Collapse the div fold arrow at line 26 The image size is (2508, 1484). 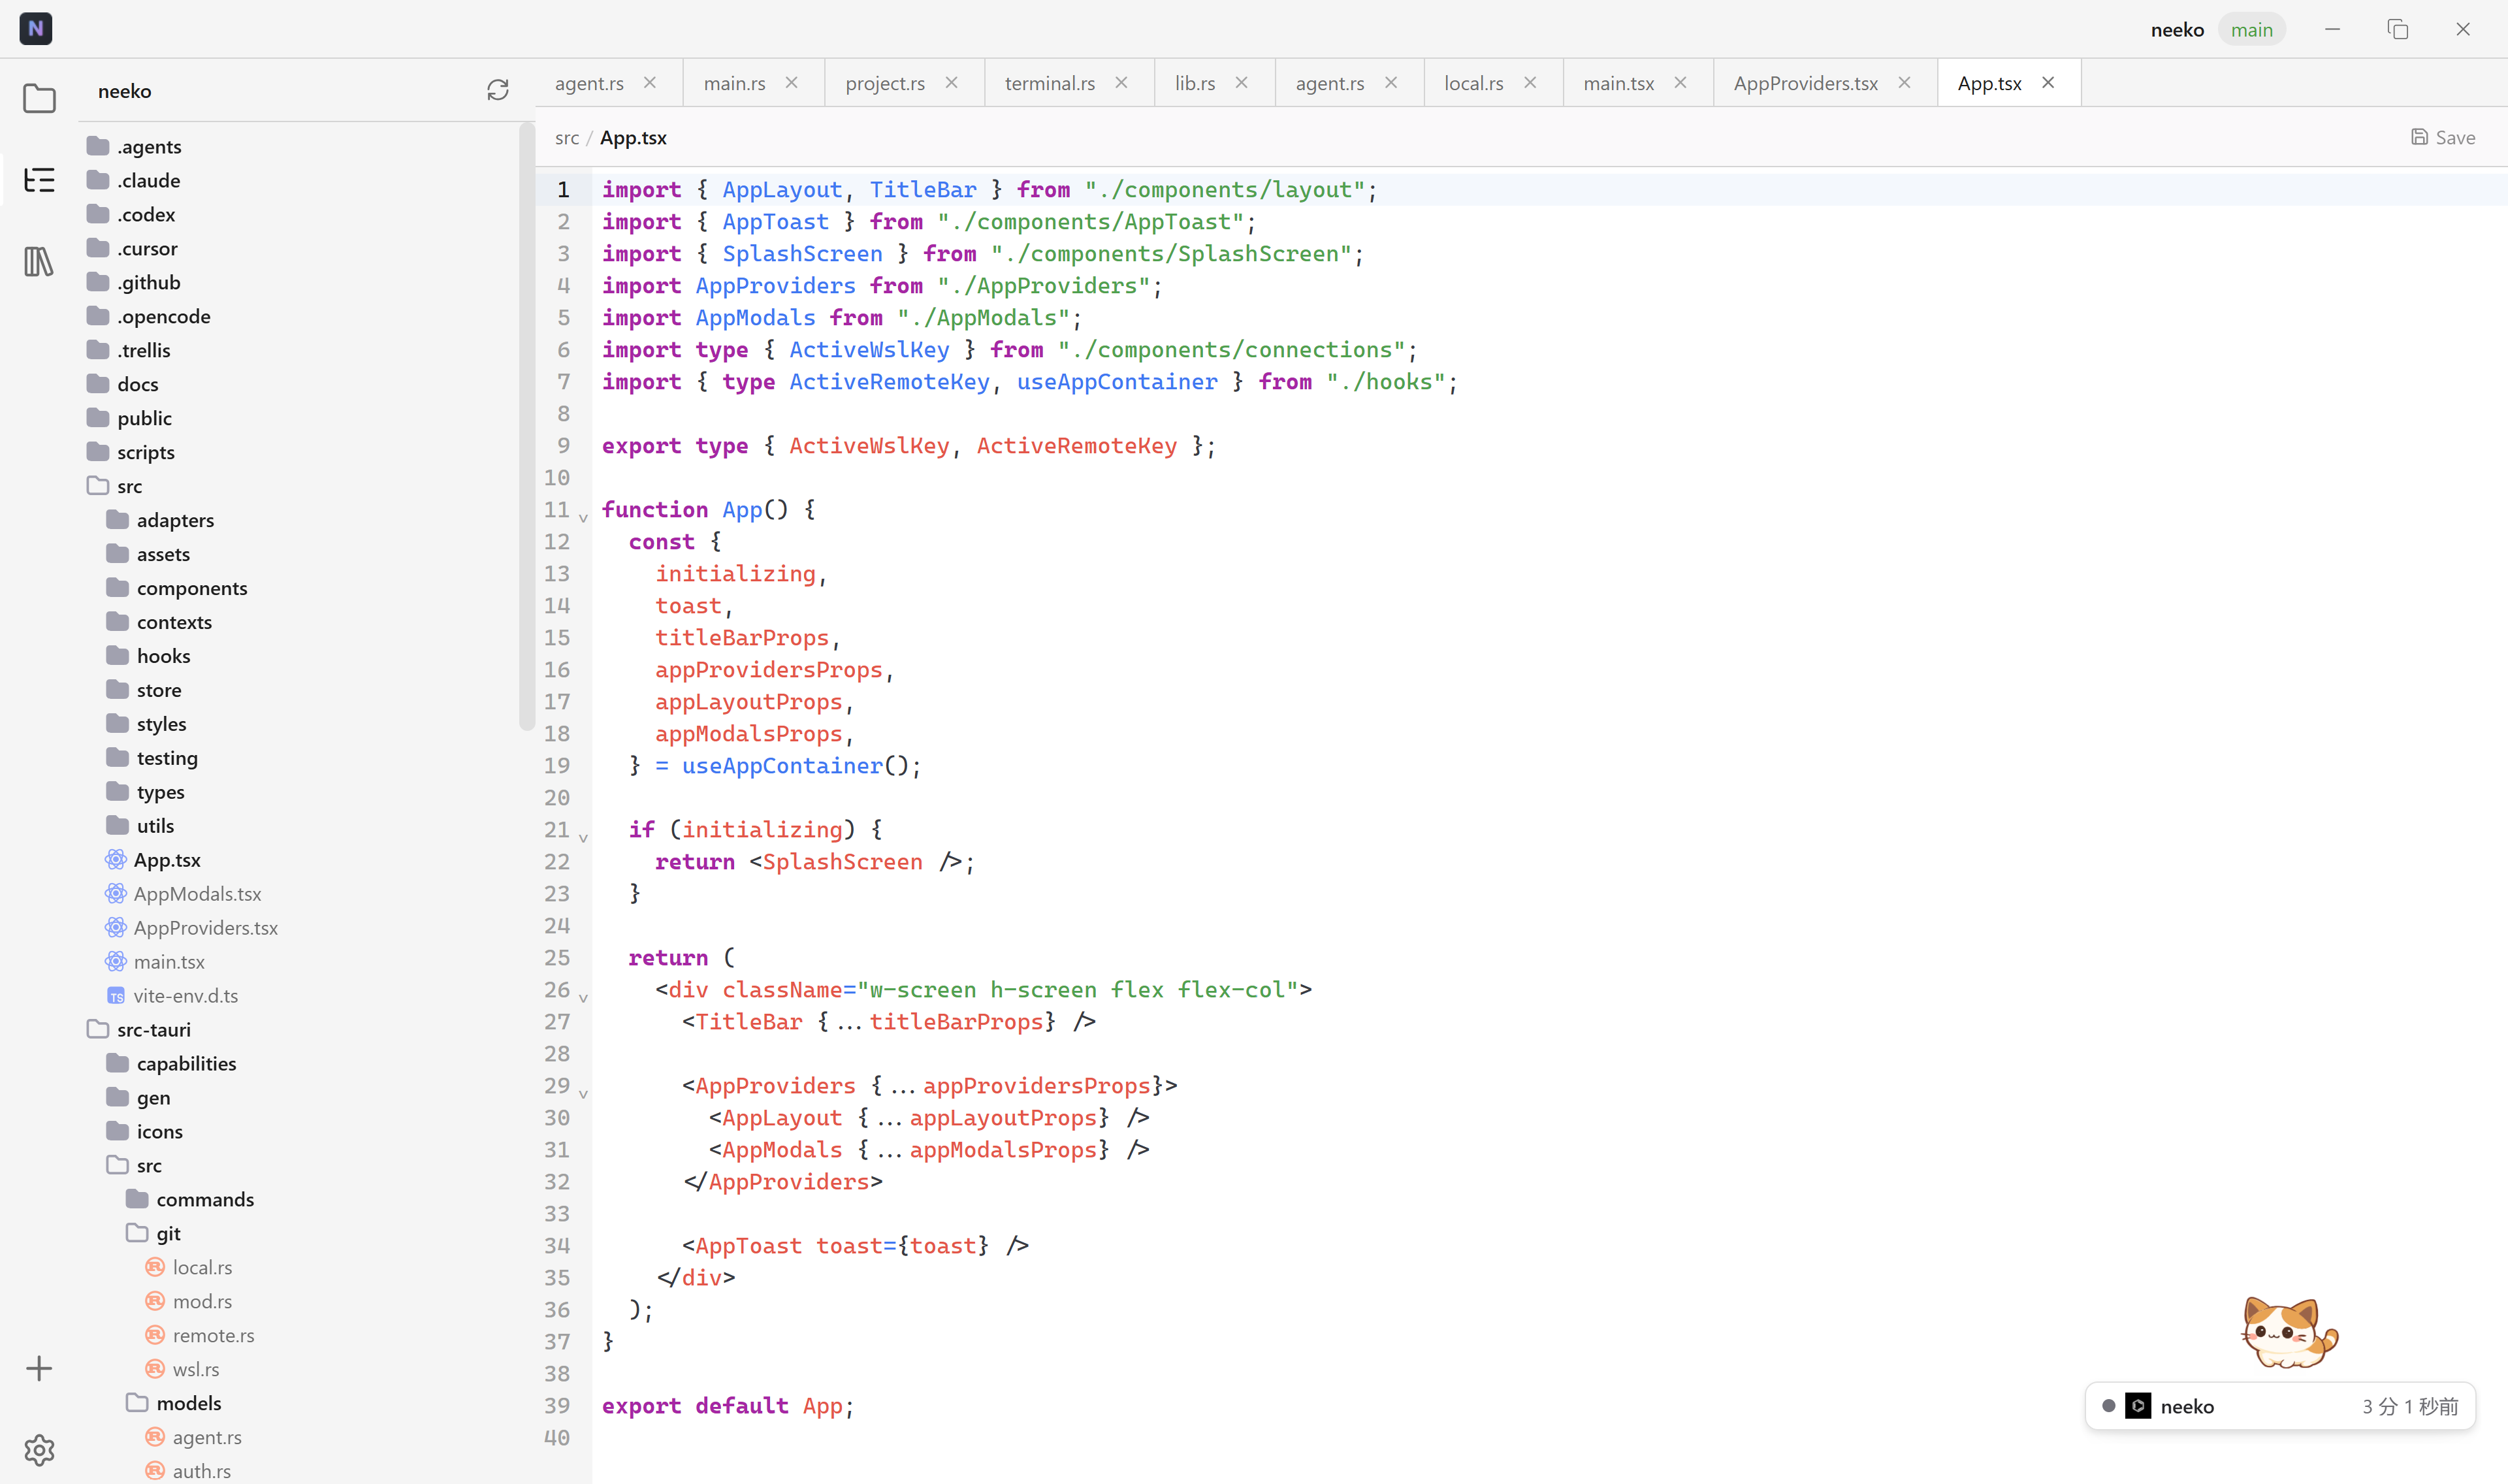(x=583, y=997)
